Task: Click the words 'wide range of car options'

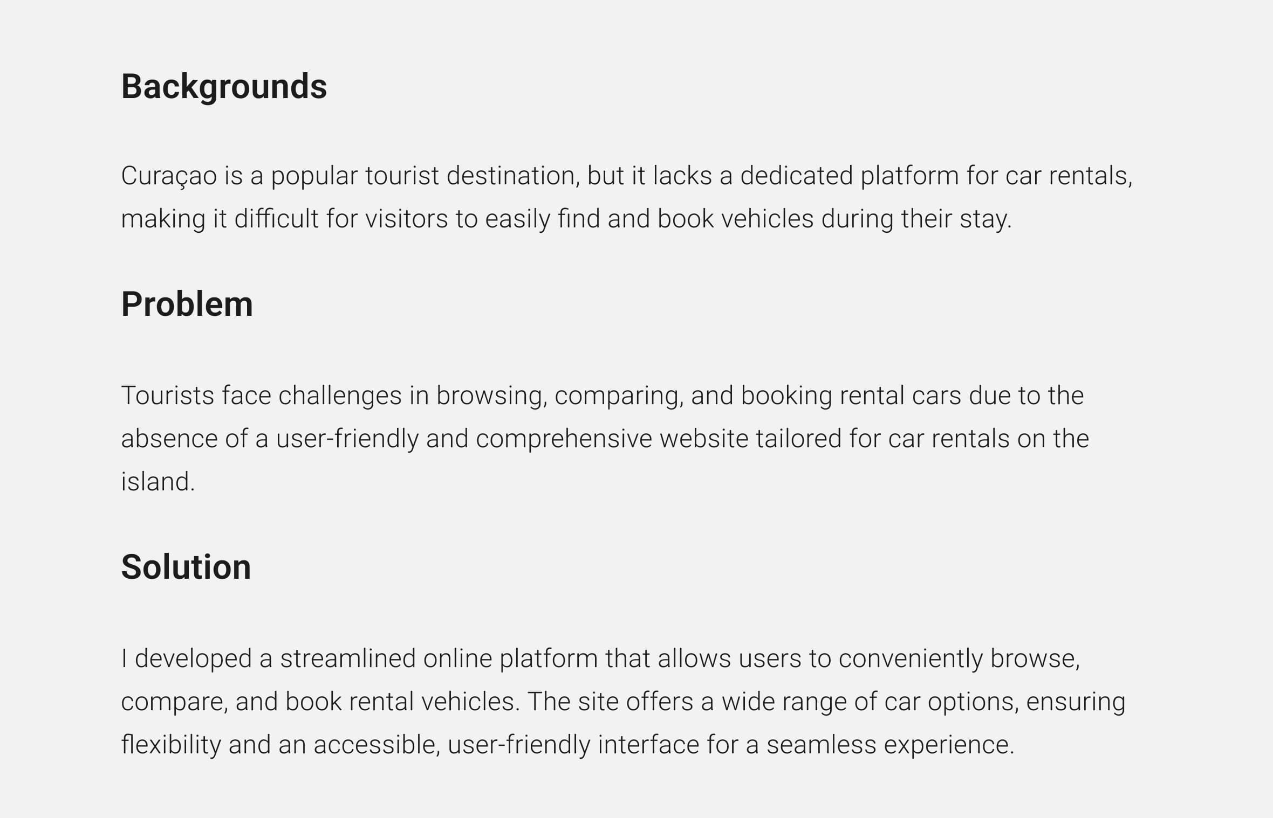Action: (870, 703)
